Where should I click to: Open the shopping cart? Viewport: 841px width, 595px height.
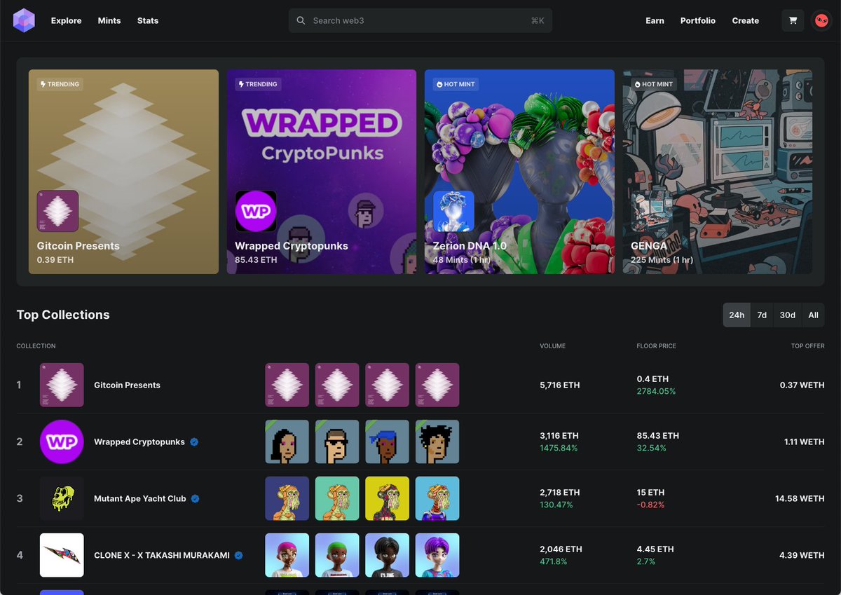(793, 20)
